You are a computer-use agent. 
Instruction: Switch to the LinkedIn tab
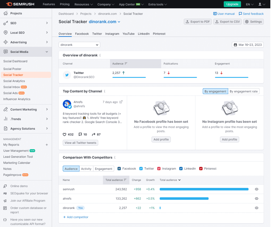point(144,34)
